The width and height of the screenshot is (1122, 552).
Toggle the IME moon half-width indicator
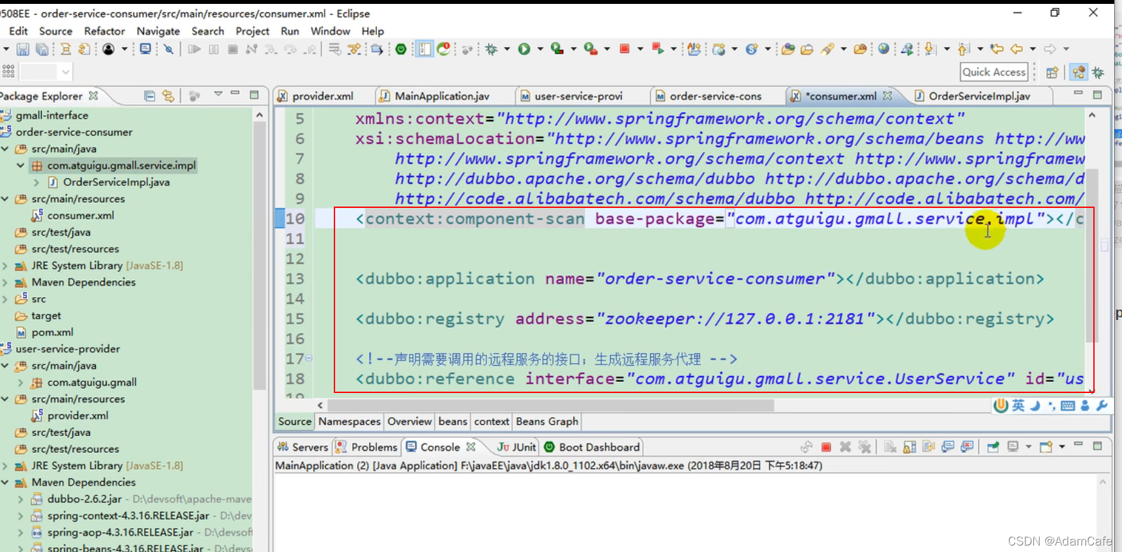click(1035, 405)
